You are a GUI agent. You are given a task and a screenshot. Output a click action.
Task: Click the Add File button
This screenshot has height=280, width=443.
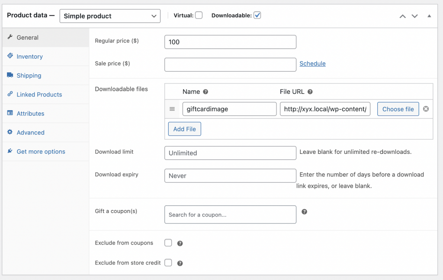[184, 129]
